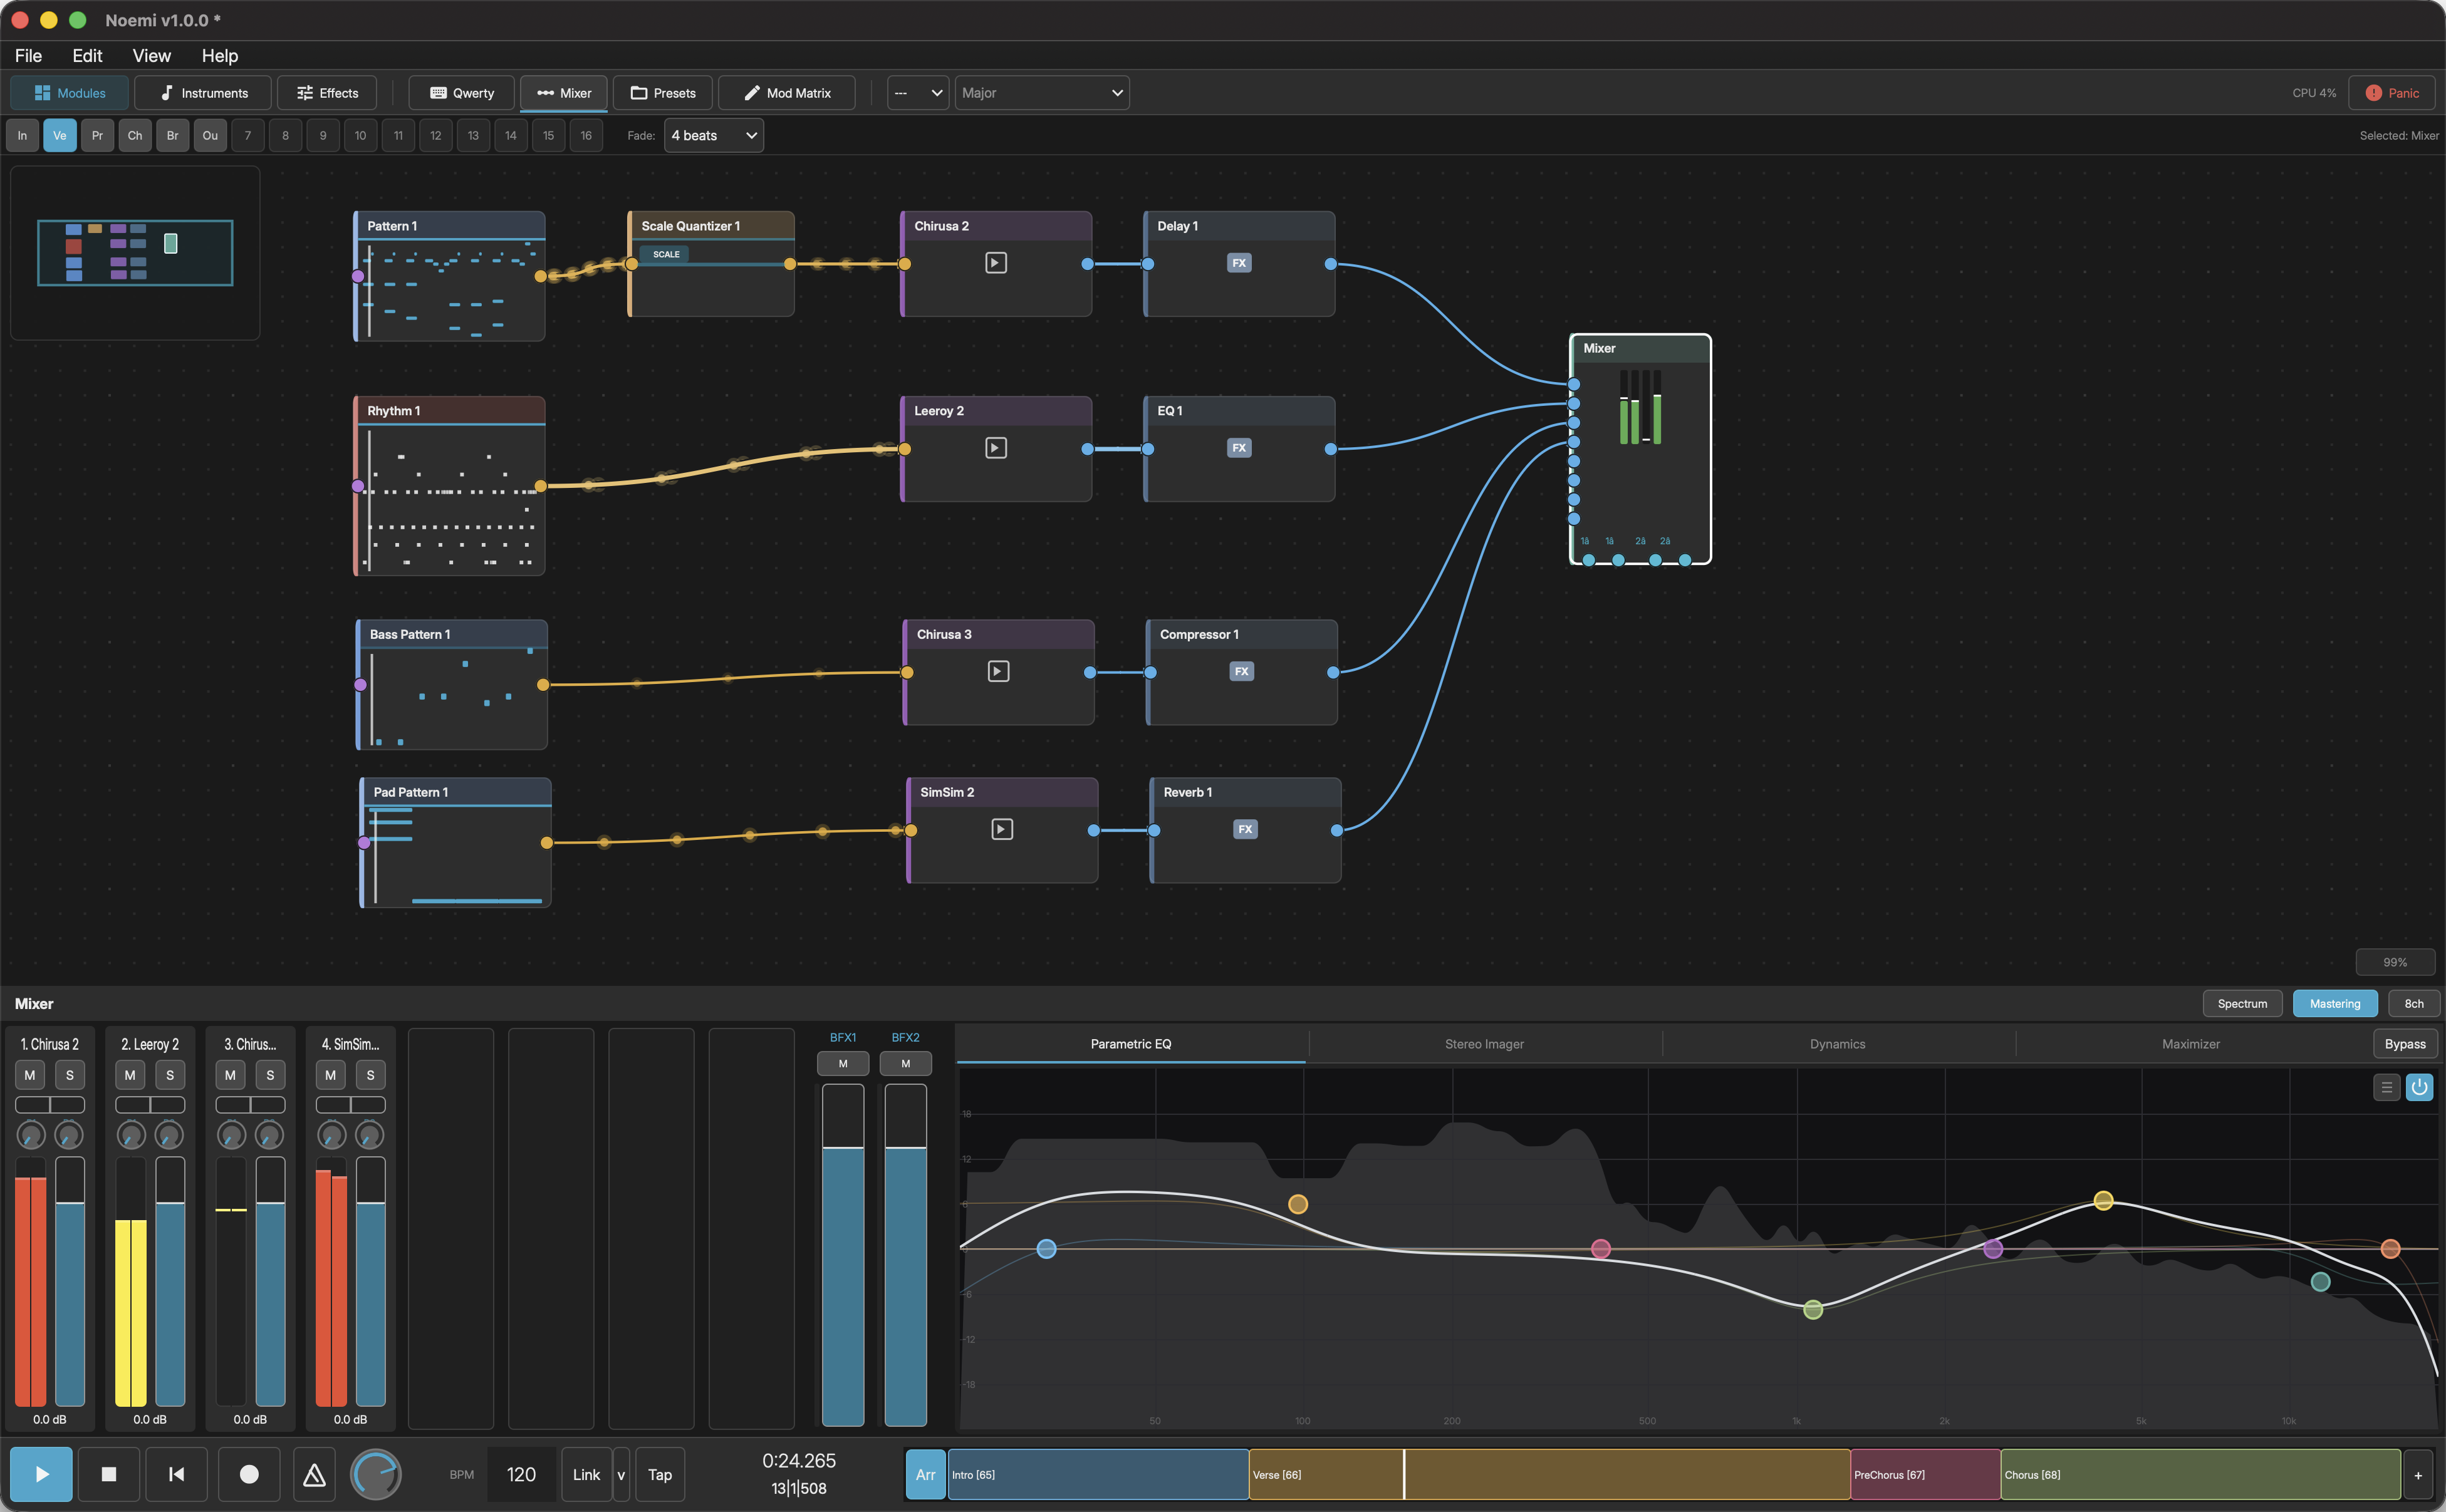Click the Reverb 1 FX icon
The height and width of the screenshot is (1512, 2446).
click(1245, 829)
